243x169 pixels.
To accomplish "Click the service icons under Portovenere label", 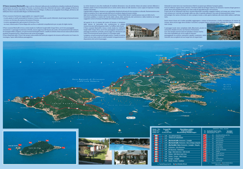I will pyautogui.click(x=115, y=90).
